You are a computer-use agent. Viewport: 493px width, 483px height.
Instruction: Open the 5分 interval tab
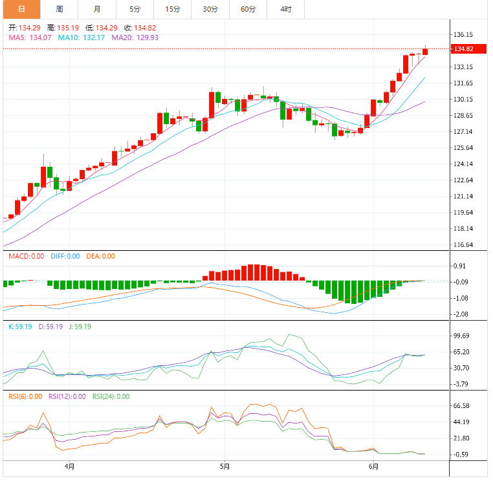click(x=135, y=9)
